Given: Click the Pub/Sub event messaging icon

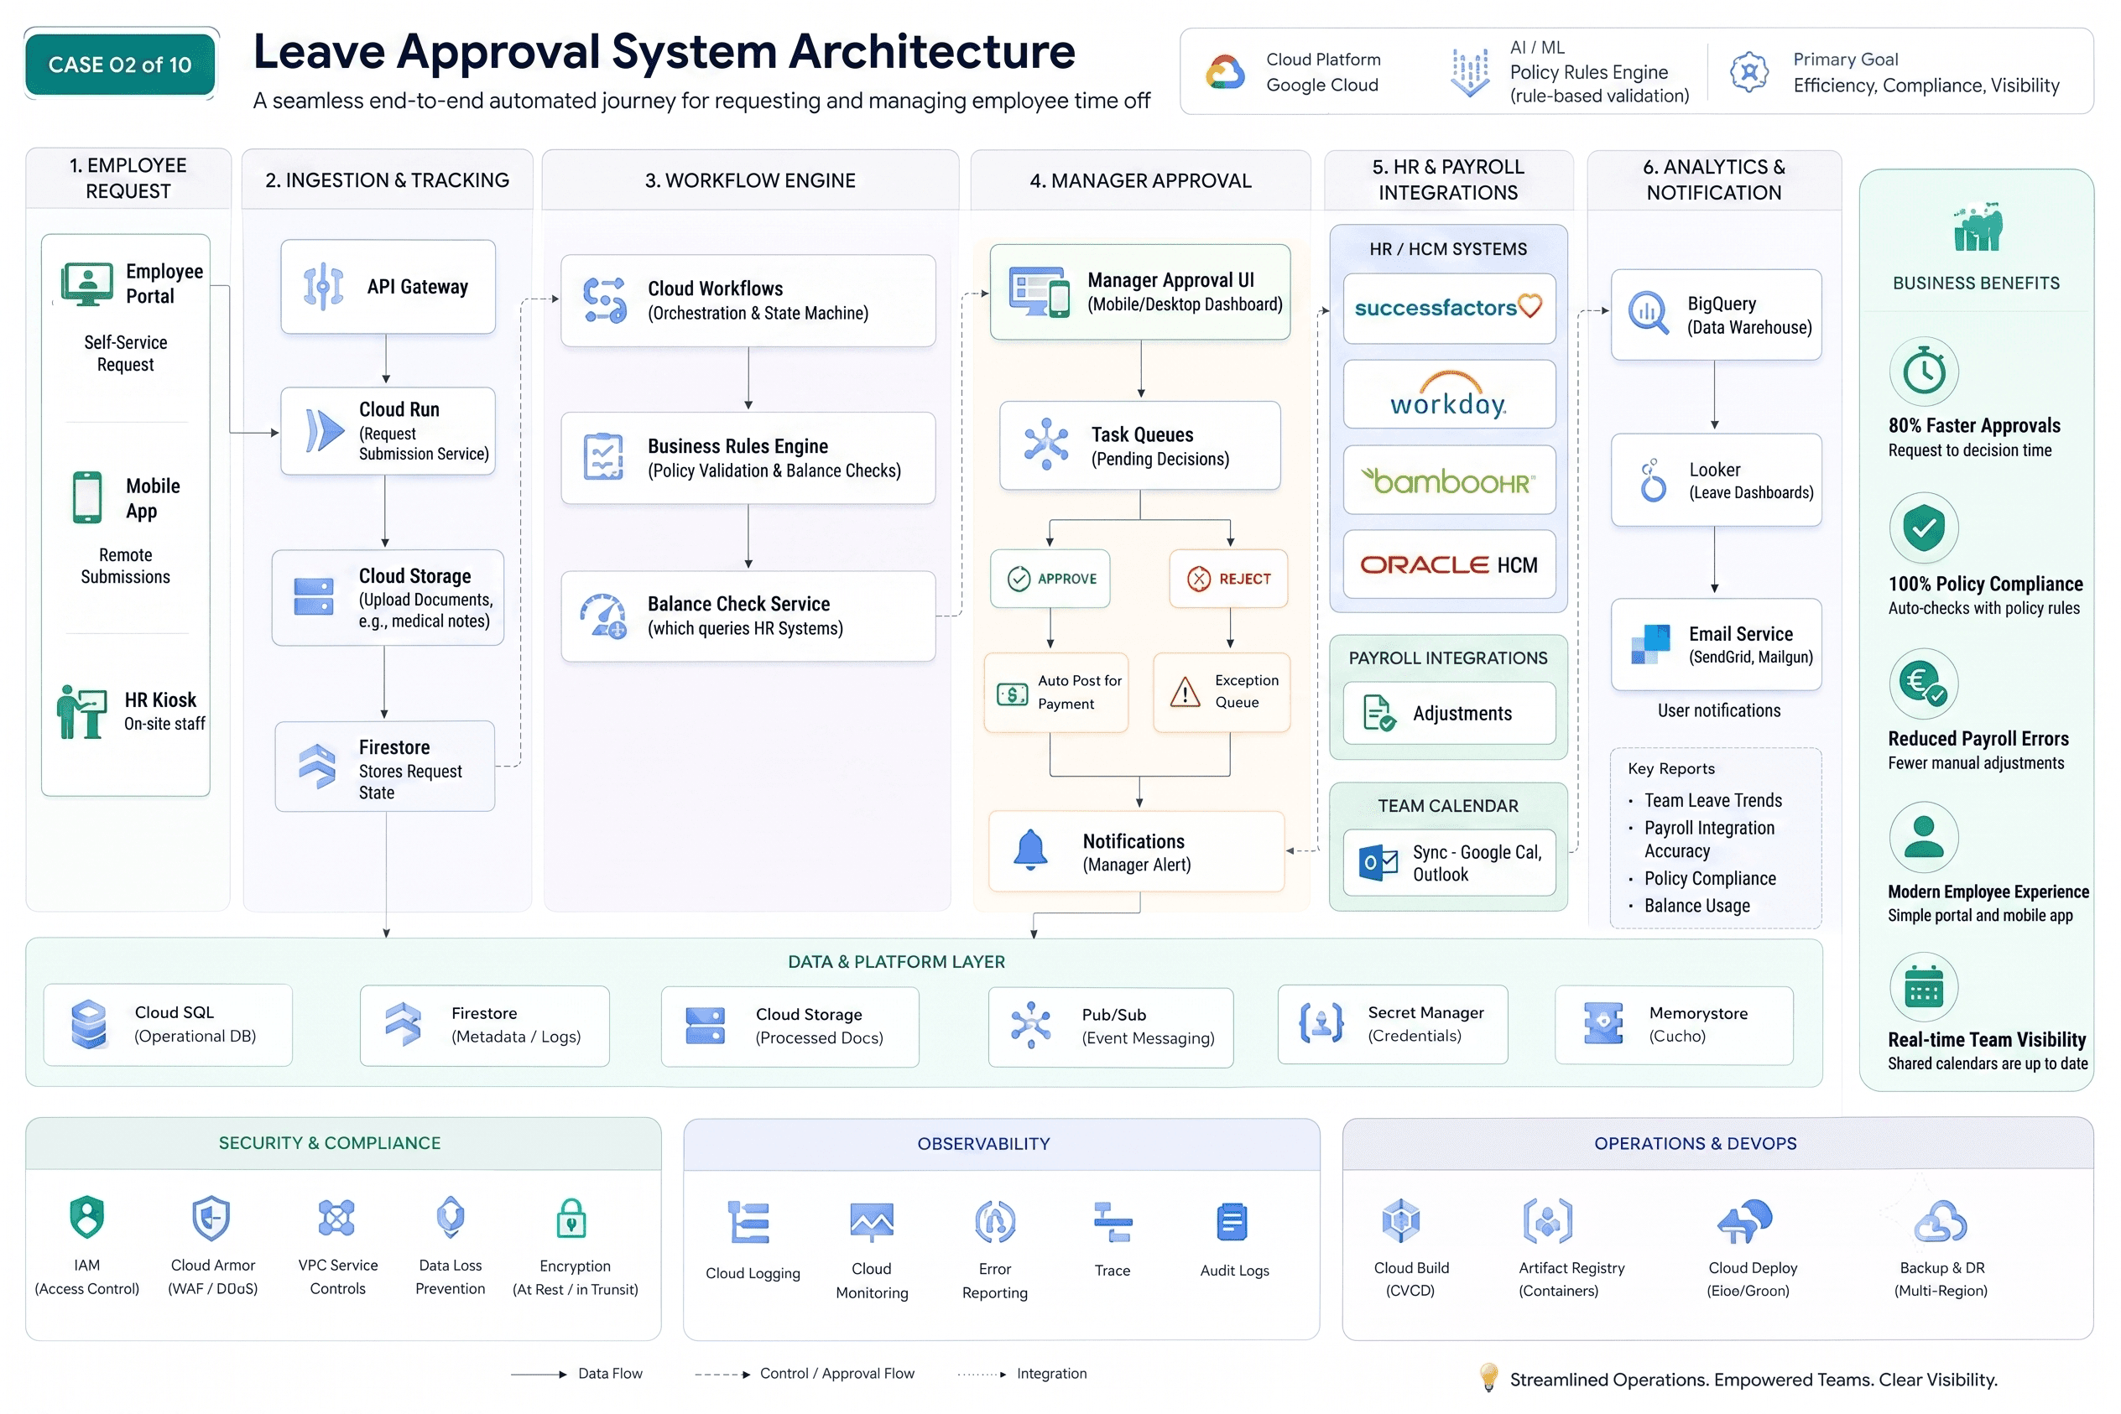Looking at the screenshot, I should pos(1030,1026).
